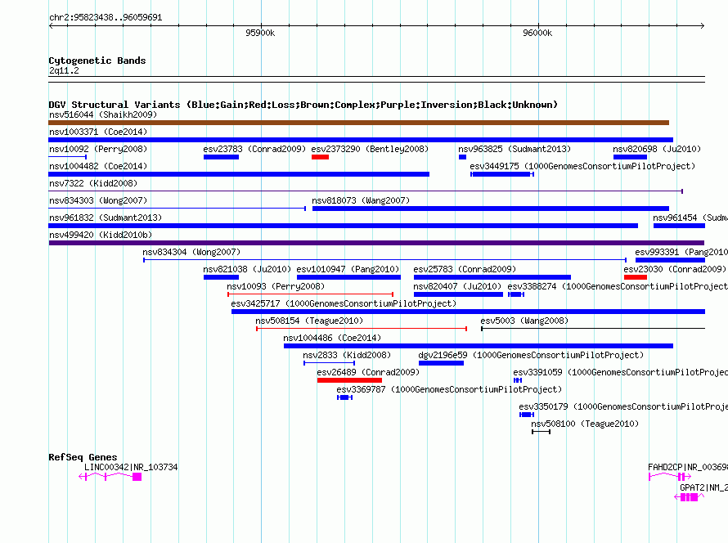The height and width of the screenshot is (543, 728).
Task: Select the nsv961454 label at right edge
Action: click(x=690, y=218)
